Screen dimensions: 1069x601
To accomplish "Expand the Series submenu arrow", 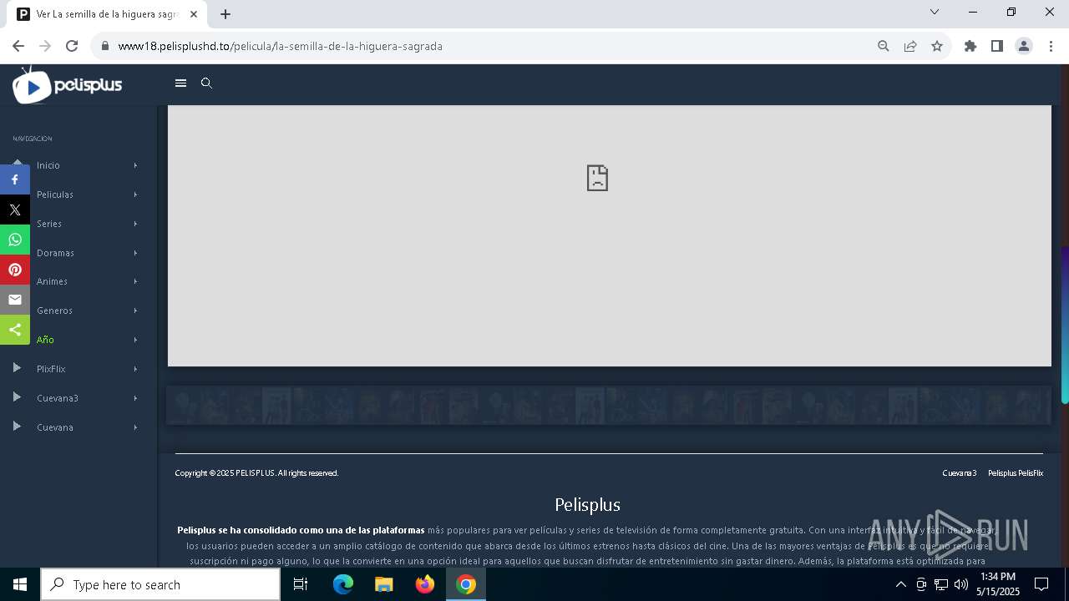I will coord(135,224).
